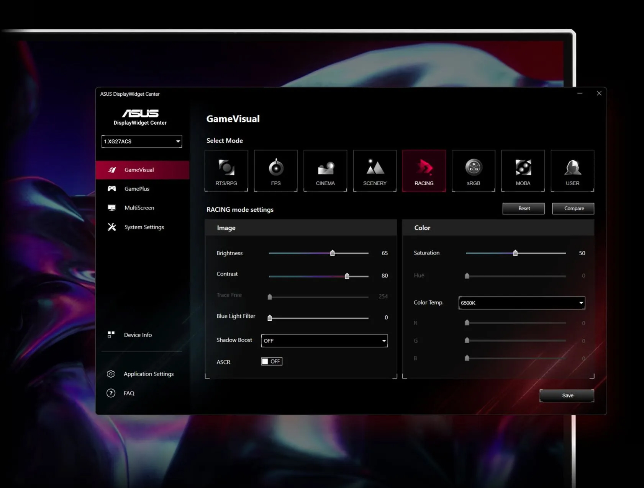
Task: Open GamePlus in the sidebar
Action: point(137,189)
